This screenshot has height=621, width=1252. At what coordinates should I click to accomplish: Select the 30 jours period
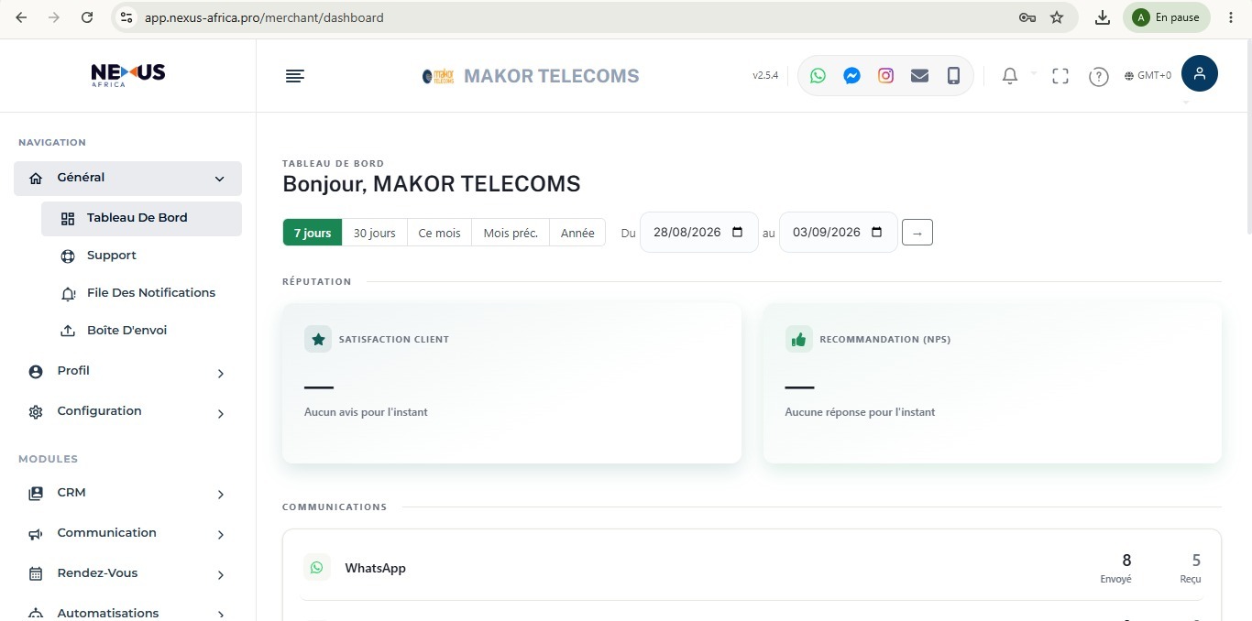tap(374, 233)
